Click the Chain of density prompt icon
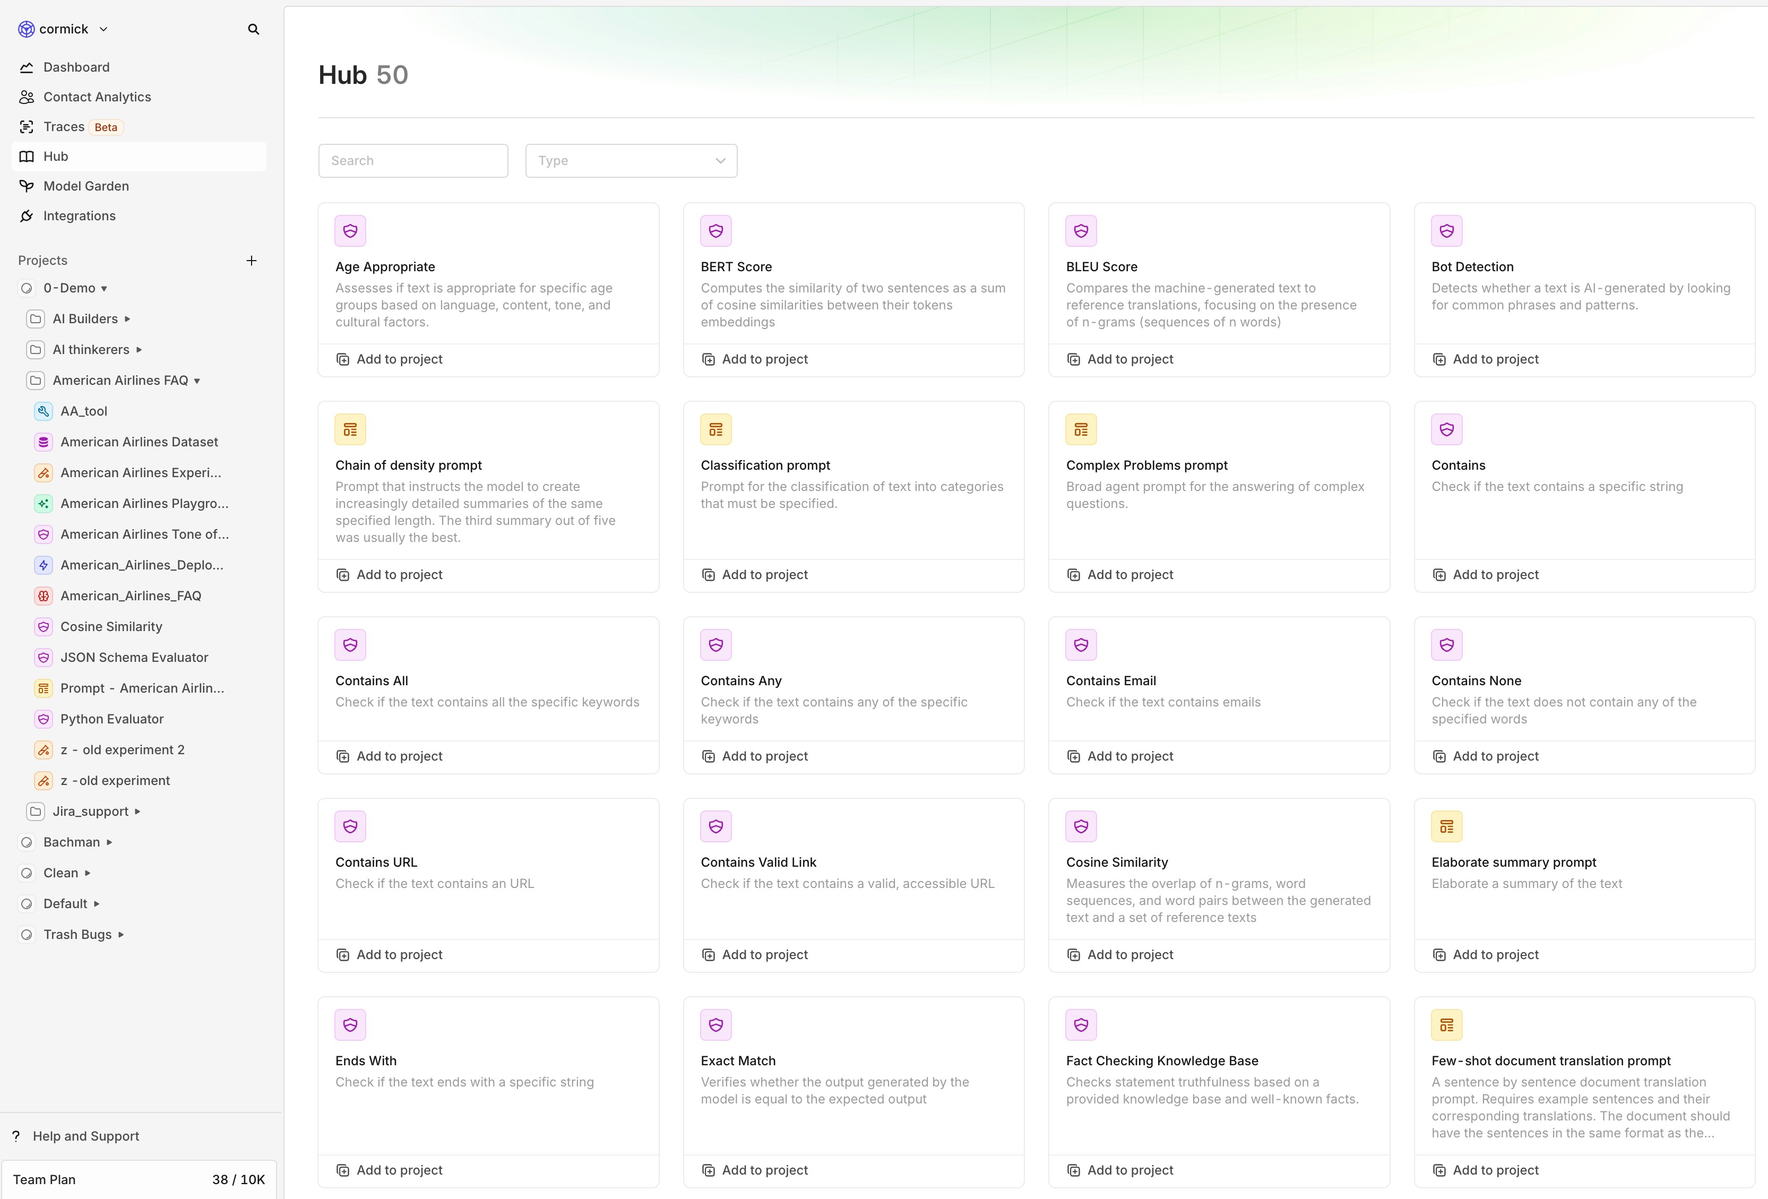This screenshot has height=1199, width=1768. 350,429
